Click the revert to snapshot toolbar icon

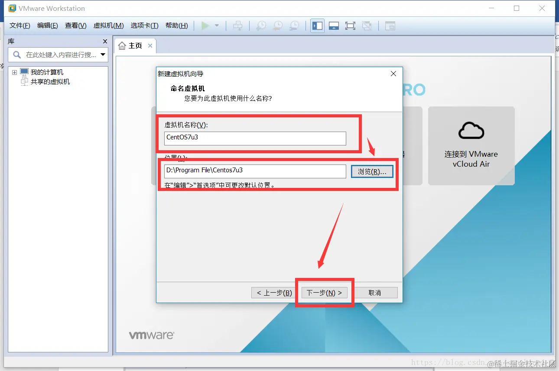click(278, 26)
